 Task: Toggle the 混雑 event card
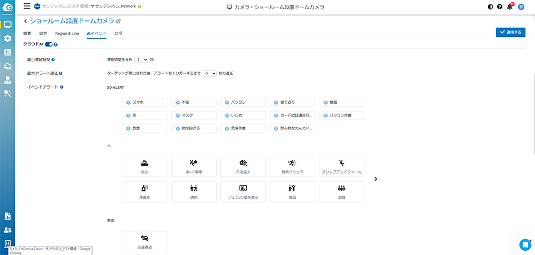point(341,191)
